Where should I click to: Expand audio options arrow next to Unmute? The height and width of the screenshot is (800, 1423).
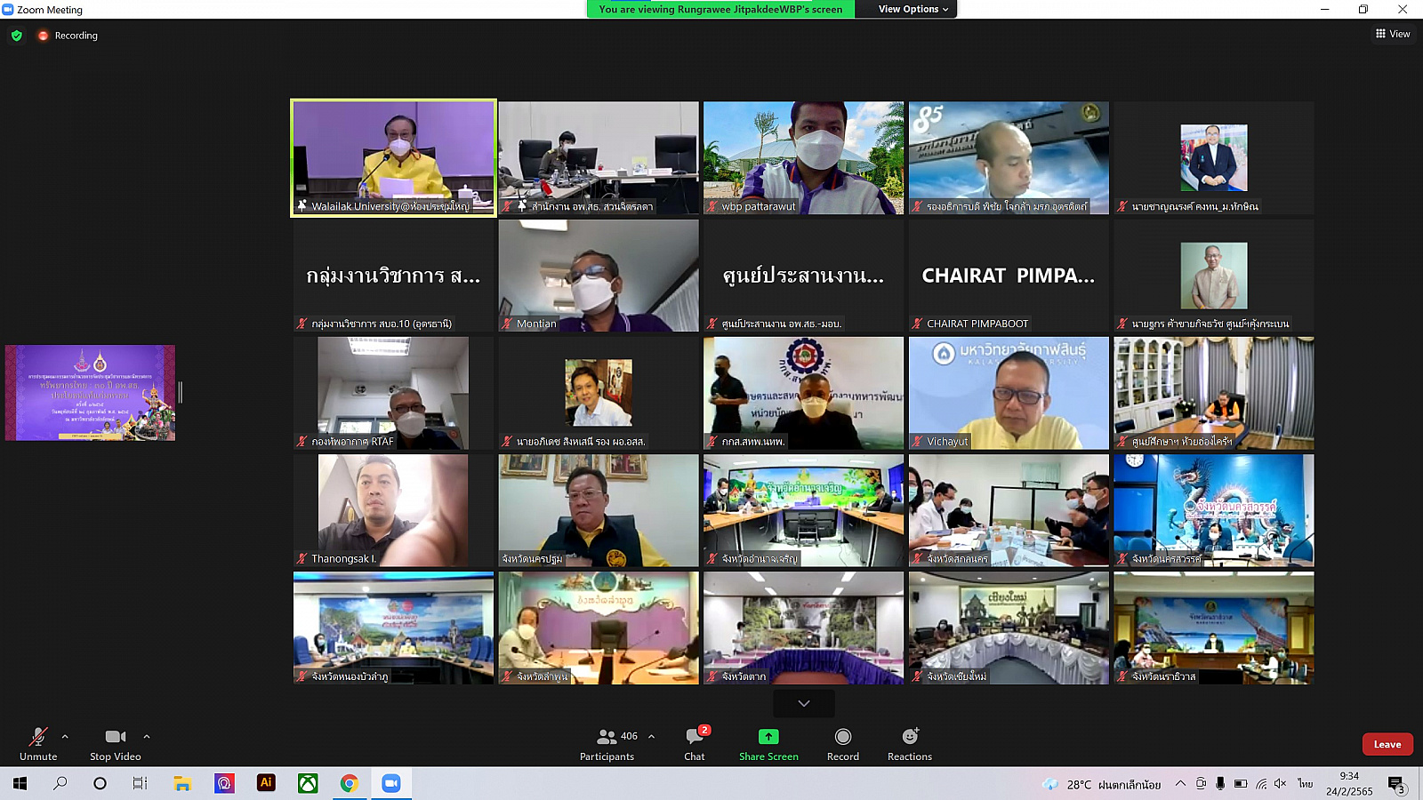[65, 736]
